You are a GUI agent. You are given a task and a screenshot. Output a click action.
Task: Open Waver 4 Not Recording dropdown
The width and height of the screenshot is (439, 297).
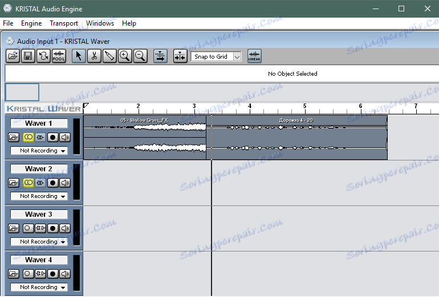(39, 287)
